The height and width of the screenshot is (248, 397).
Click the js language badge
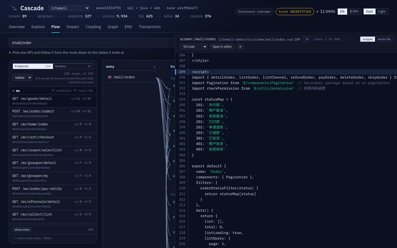[307, 39]
